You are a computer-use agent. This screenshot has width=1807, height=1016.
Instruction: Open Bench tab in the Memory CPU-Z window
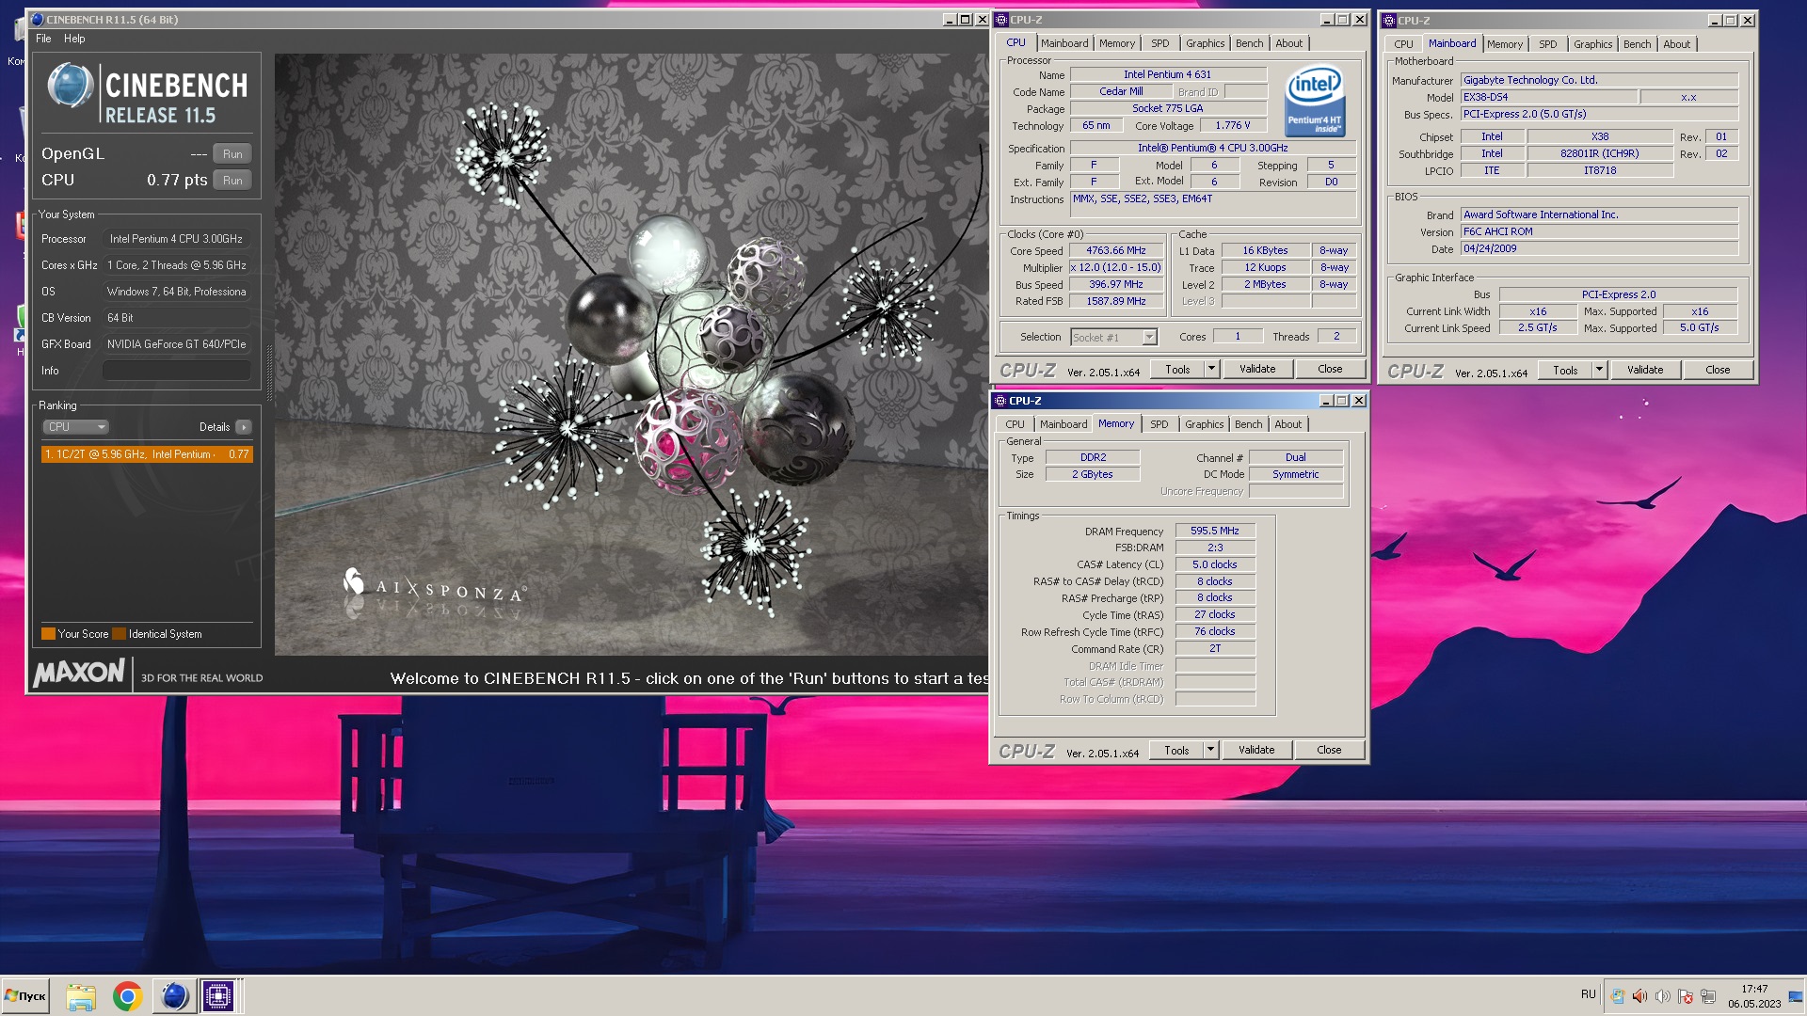click(x=1249, y=424)
